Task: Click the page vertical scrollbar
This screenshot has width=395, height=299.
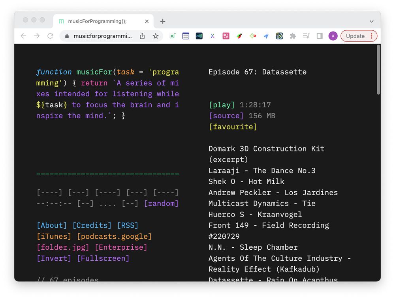Action: 378,70
